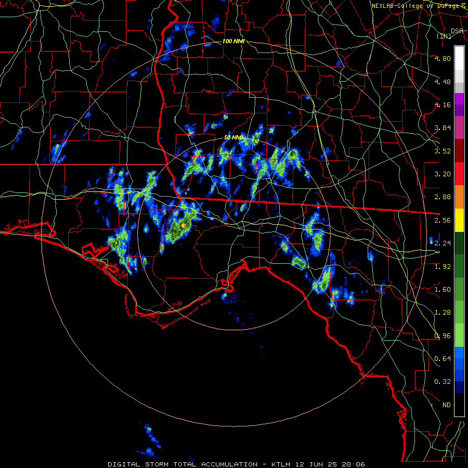Click the 50 NMI range ring label
Viewport: 468px width, 468px height.
click(233, 138)
